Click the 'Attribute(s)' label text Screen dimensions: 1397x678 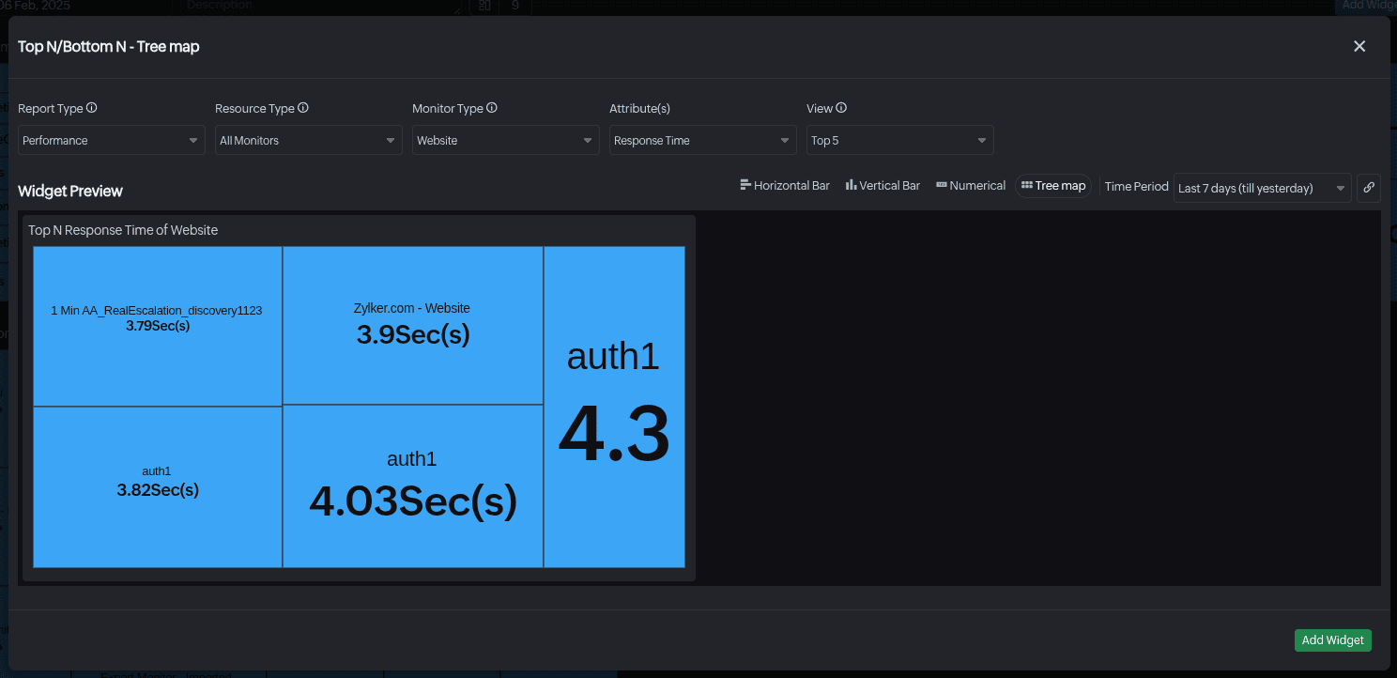[640, 108]
